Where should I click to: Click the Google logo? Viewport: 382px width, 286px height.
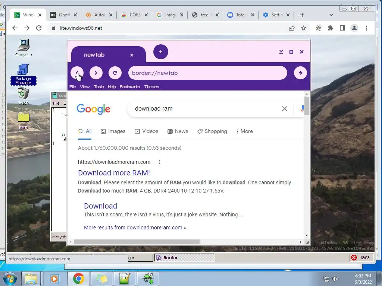(93, 109)
